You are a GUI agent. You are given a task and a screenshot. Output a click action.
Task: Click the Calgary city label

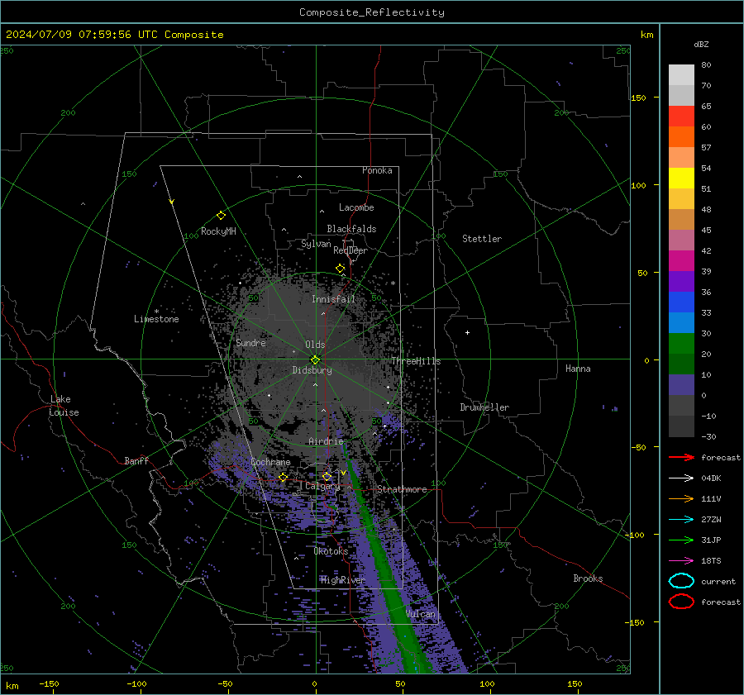point(322,486)
